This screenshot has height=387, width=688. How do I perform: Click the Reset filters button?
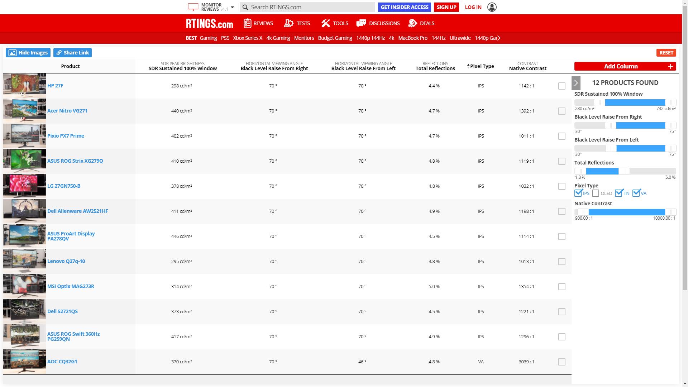tap(666, 53)
